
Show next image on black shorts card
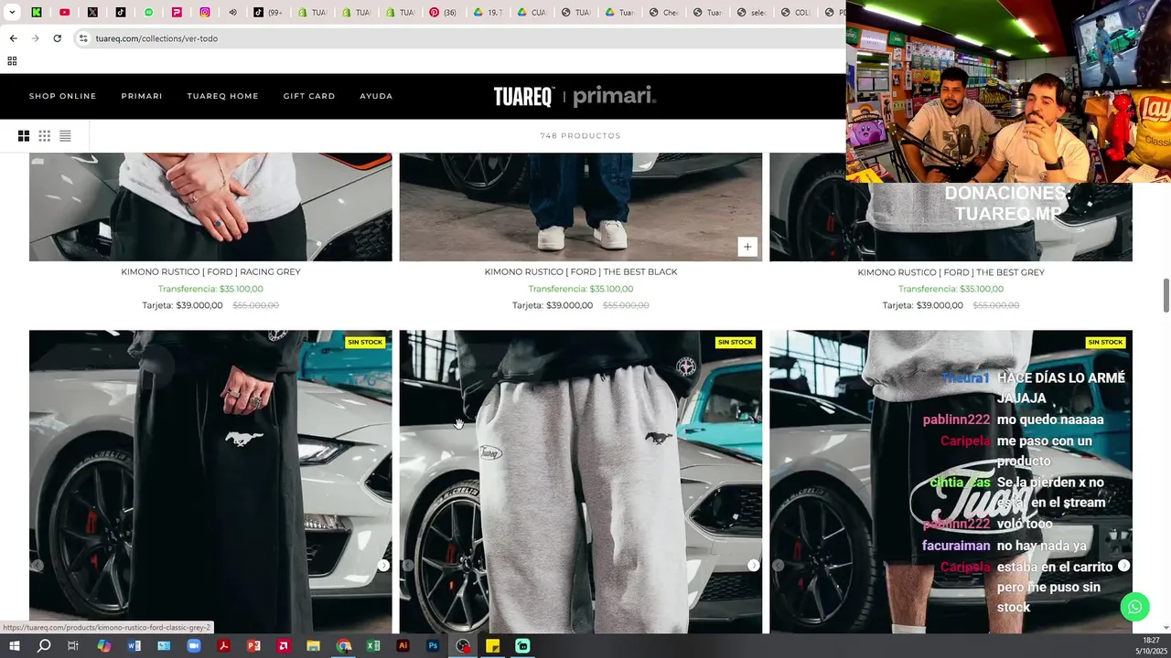[x=1123, y=566]
